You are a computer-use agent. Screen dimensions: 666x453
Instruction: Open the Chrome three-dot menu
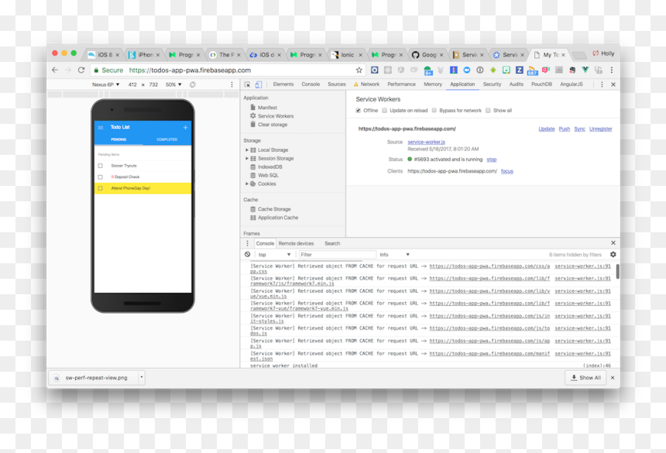tap(612, 70)
